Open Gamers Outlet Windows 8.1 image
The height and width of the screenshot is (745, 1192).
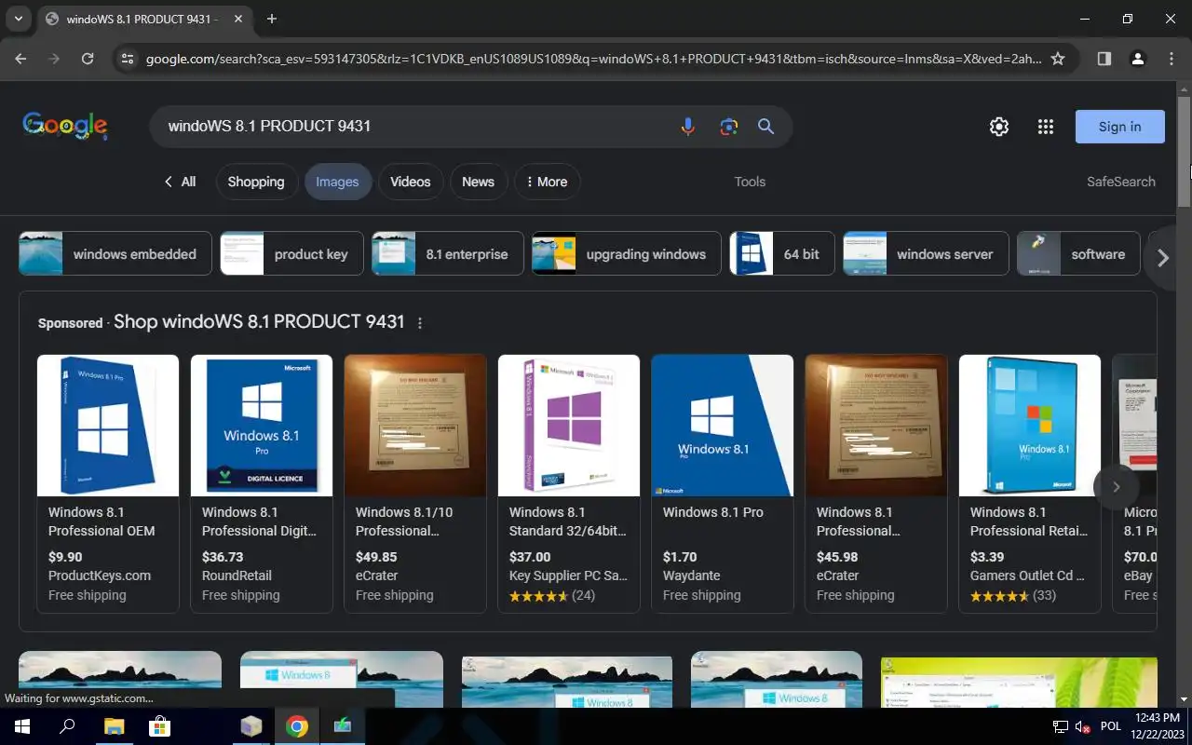point(1030,425)
